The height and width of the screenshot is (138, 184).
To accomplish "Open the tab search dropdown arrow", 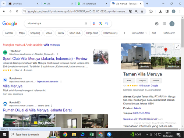I will pos(4,4).
